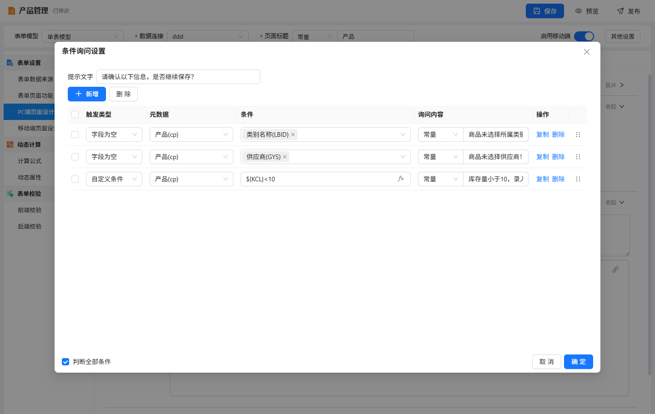The height and width of the screenshot is (414, 655).
Task: Open 触发类型 dropdown in 供应商 row
Action: click(114, 157)
